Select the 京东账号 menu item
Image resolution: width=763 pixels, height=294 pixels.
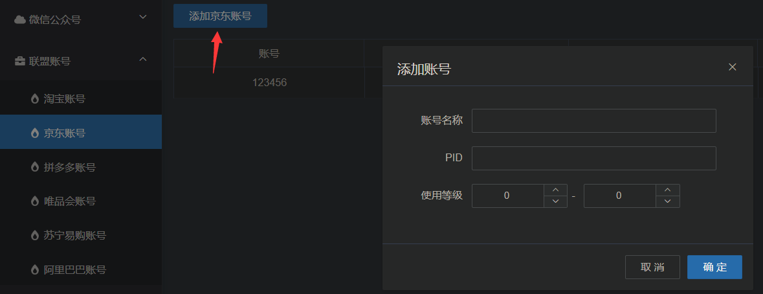[81, 132]
